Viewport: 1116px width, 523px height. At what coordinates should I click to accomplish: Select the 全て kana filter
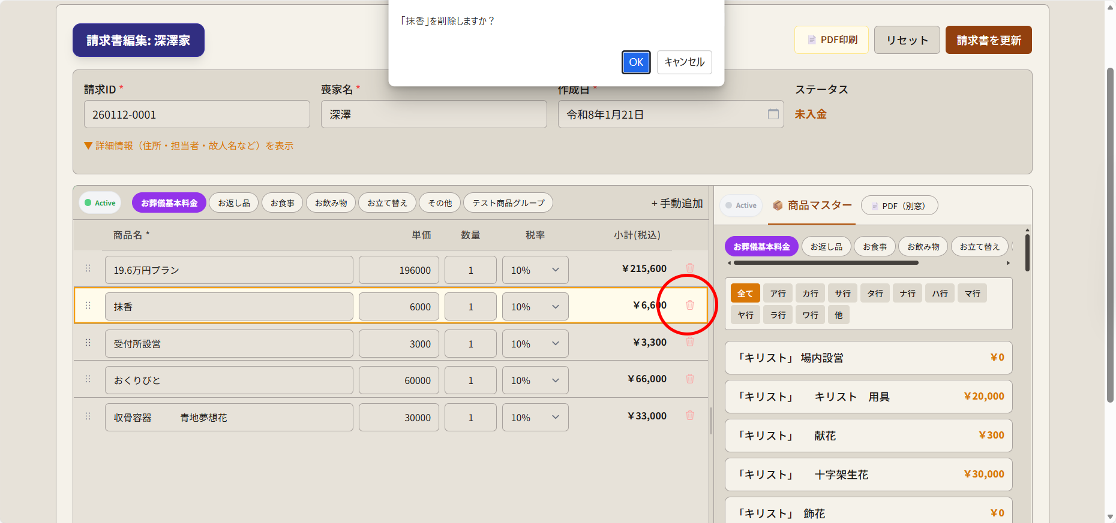tap(745, 294)
